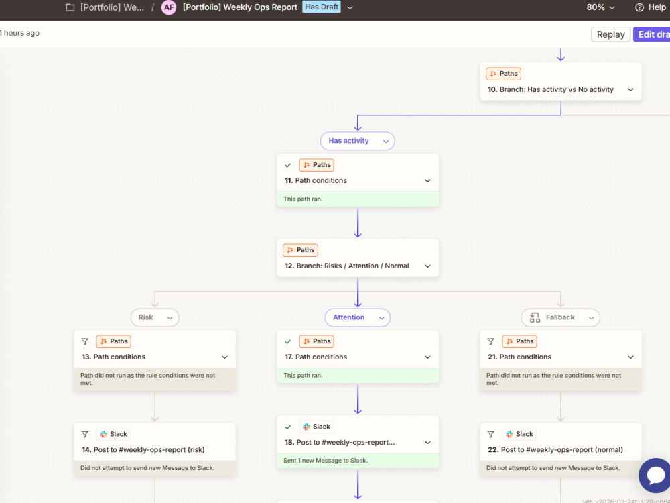Open the Risk path dropdown
Viewport: 670px width, 503px height.
tap(170, 317)
